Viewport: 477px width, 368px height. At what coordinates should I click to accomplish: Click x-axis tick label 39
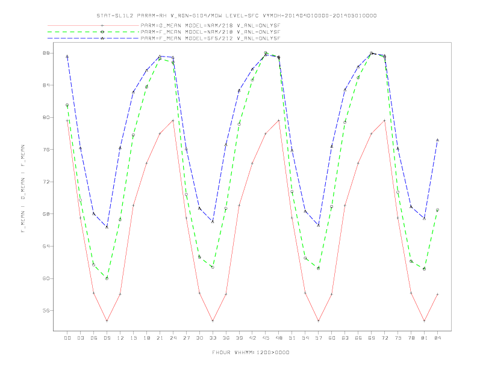point(239,338)
